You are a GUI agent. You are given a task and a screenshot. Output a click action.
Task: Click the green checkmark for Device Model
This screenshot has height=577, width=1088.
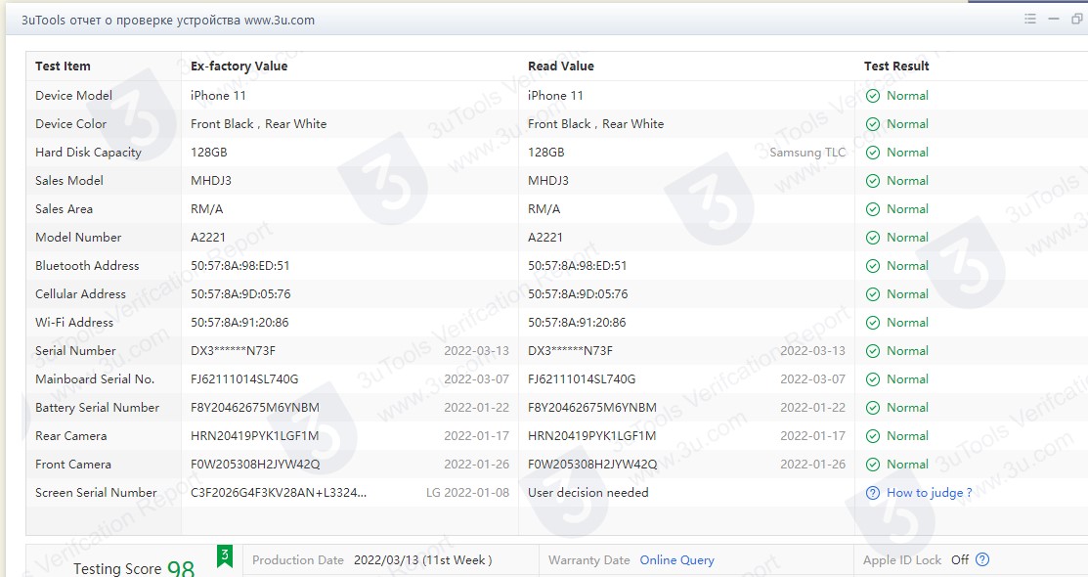point(873,96)
